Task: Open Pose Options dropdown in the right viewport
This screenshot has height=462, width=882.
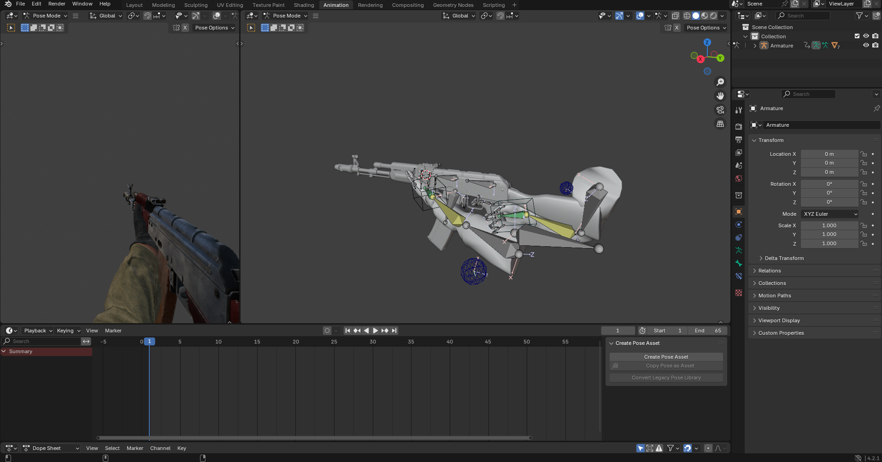Action: coord(706,28)
